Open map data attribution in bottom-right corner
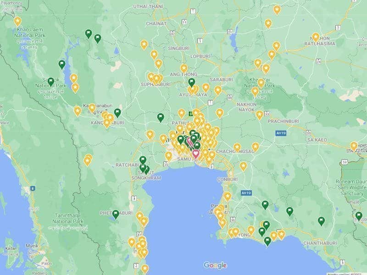Viewport: 367px width, 275px height. pyautogui.click(x=346, y=273)
